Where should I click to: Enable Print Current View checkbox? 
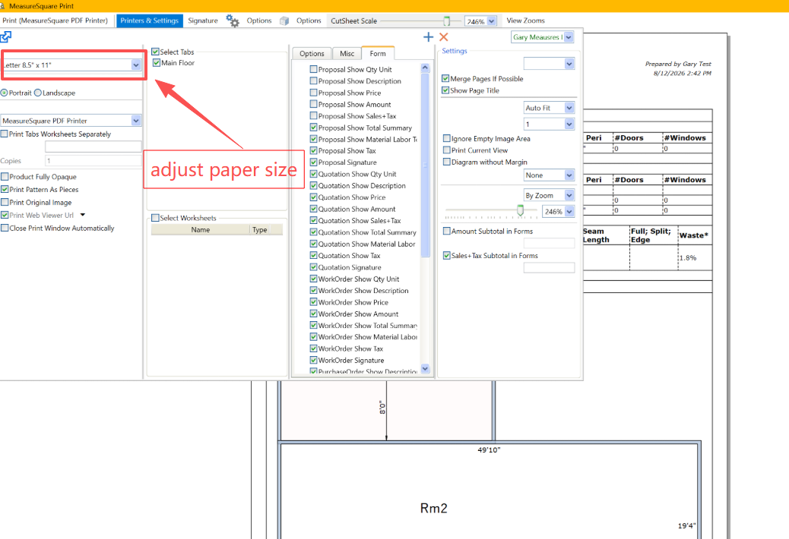[446, 150]
